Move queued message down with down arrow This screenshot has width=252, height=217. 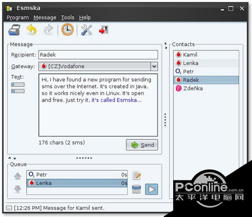17,189
